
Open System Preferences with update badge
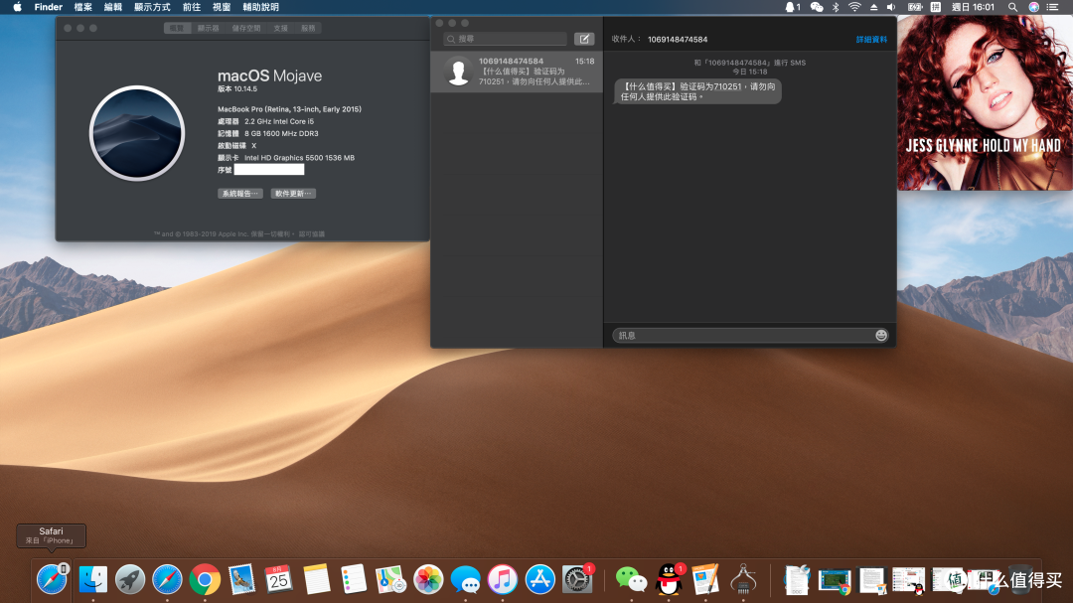pyautogui.click(x=577, y=580)
